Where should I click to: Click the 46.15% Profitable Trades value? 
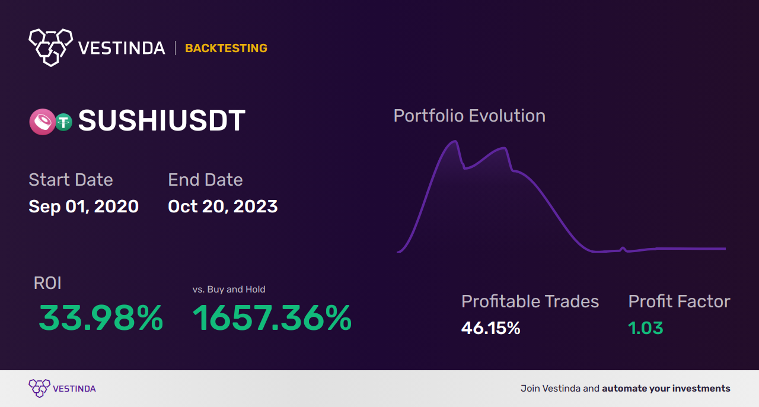(491, 328)
